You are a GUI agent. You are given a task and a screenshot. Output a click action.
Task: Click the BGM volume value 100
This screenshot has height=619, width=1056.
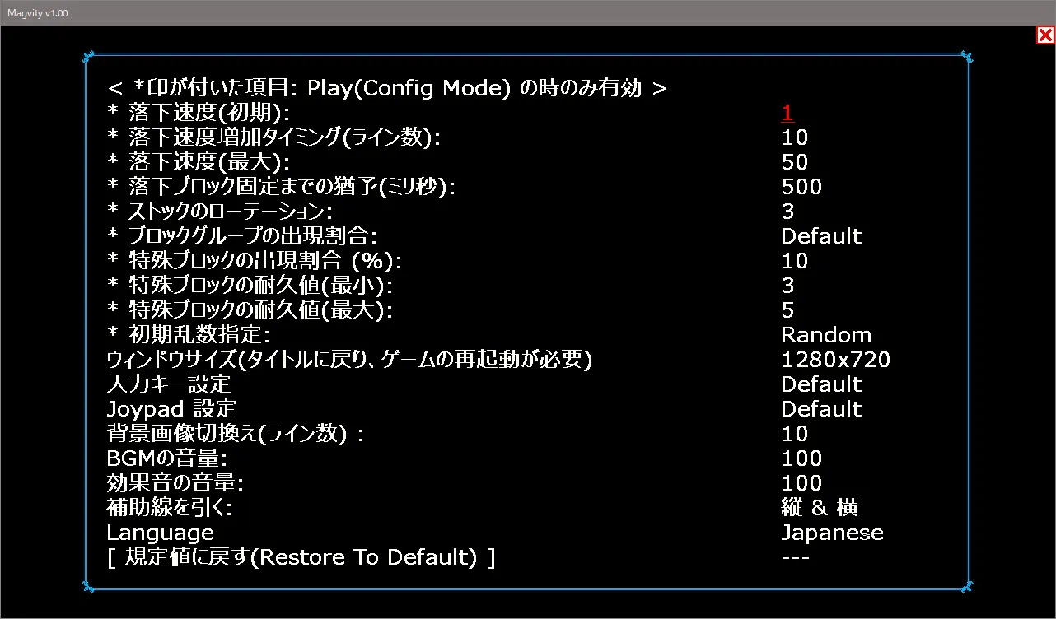pyautogui.click(x=801, y=458)
